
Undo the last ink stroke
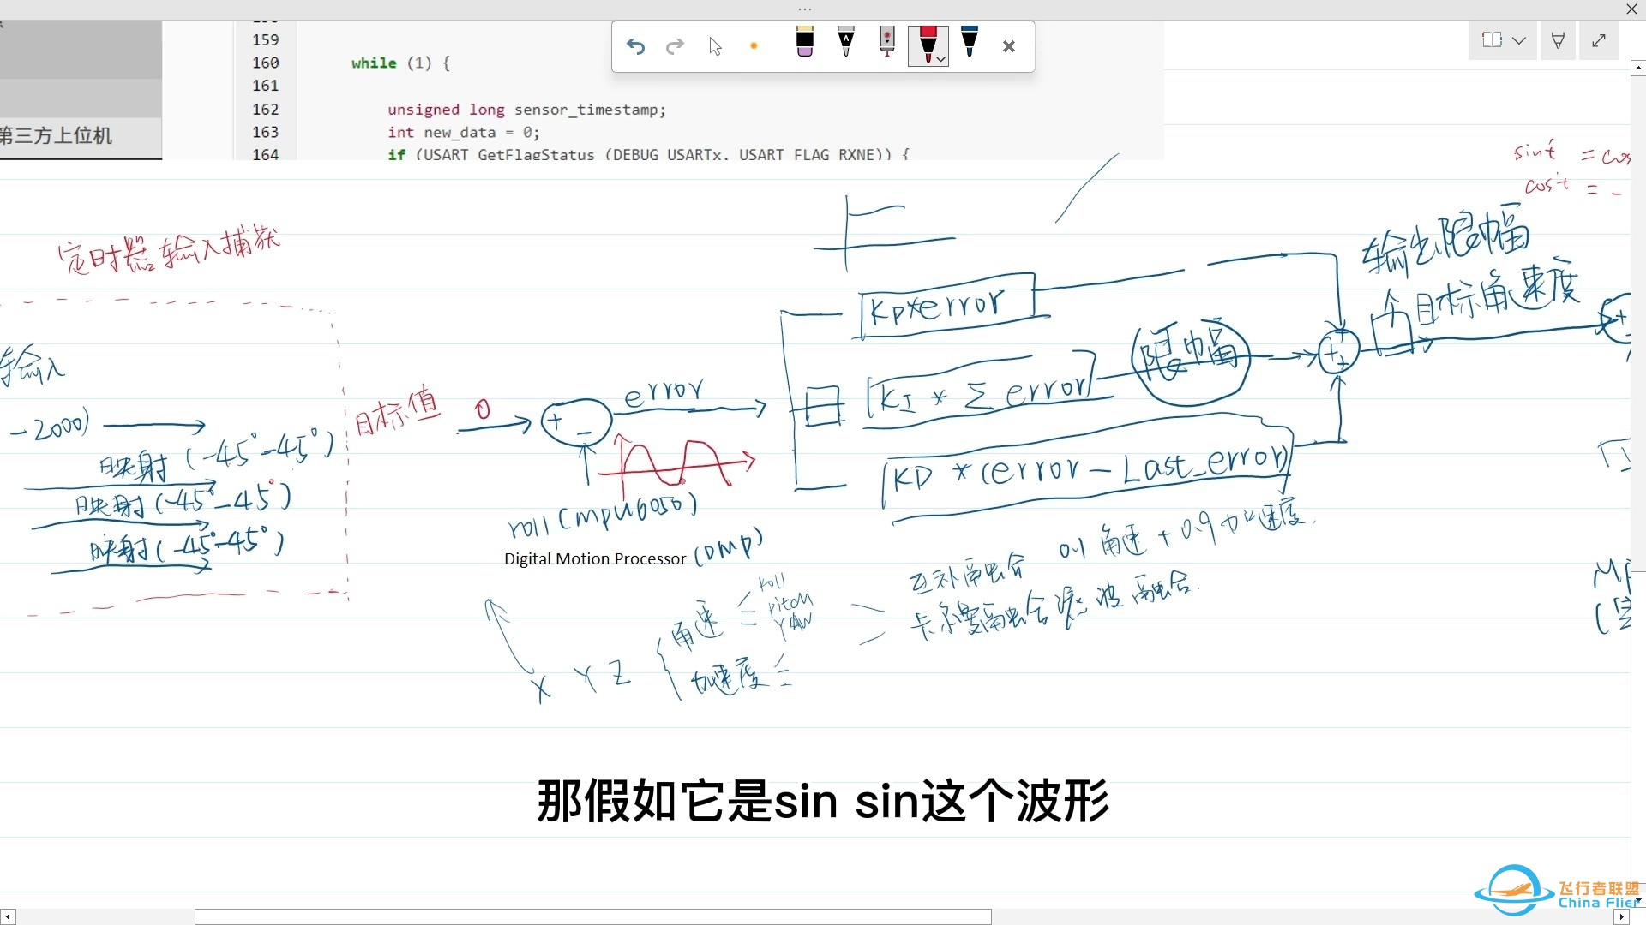[x=635, y=46]
